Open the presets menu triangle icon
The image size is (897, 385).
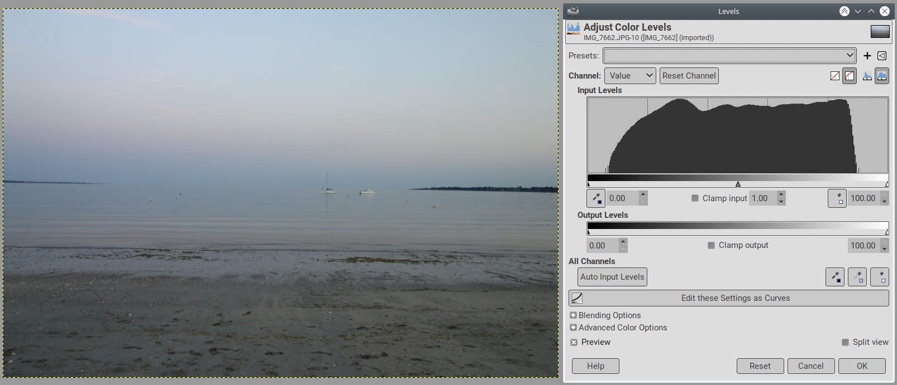tap(882, 56)
